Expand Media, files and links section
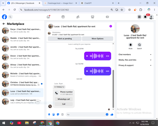158x126 pixels. (x=135, y=60)
